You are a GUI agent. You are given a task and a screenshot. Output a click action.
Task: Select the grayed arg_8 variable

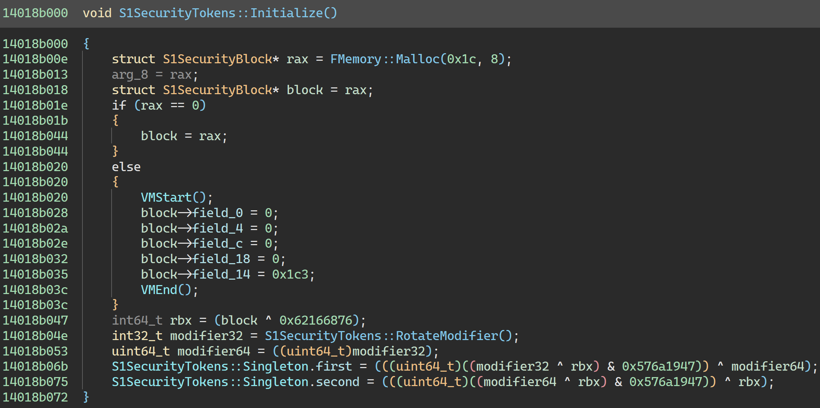(x=130, y=74)
